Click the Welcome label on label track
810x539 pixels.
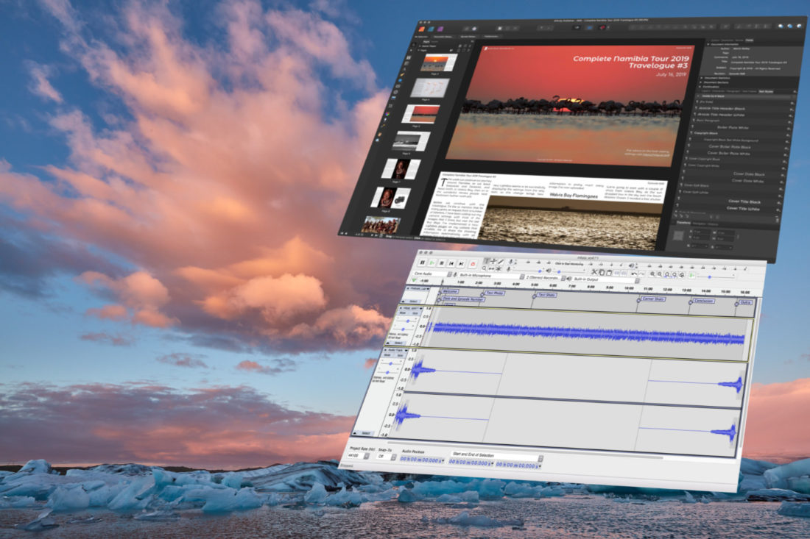coord(448,291)
